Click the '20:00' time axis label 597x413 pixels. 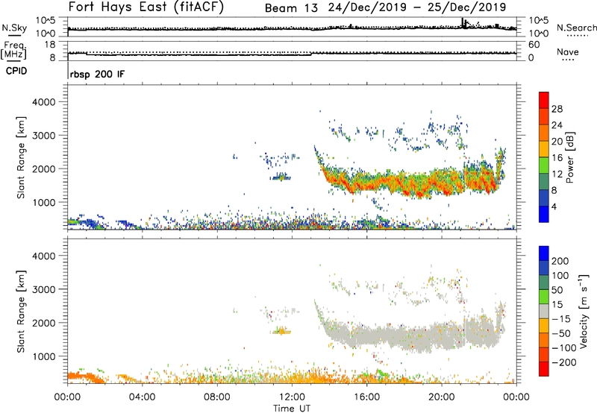[442, 397]
